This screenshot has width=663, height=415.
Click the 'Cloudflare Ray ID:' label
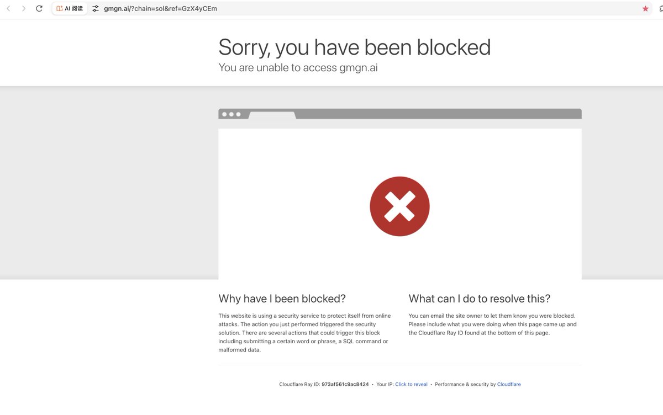pyautogui.click(x=299, y=385)
